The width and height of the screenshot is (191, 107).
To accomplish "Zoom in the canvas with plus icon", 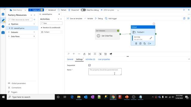I will click(x=74, y=54).
